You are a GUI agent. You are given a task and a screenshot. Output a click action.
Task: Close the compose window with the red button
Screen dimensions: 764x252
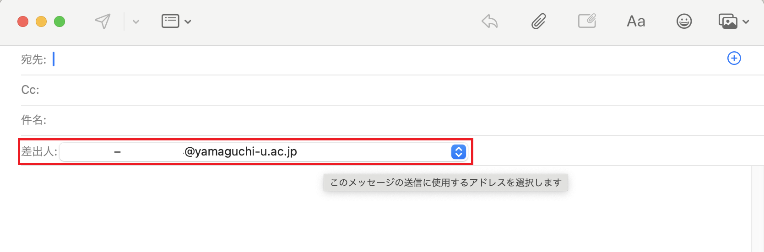[x=23, y=21]
